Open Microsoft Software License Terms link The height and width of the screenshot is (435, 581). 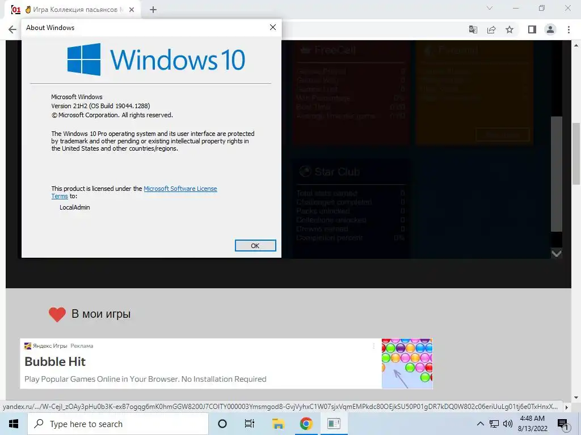click(180, 189)
